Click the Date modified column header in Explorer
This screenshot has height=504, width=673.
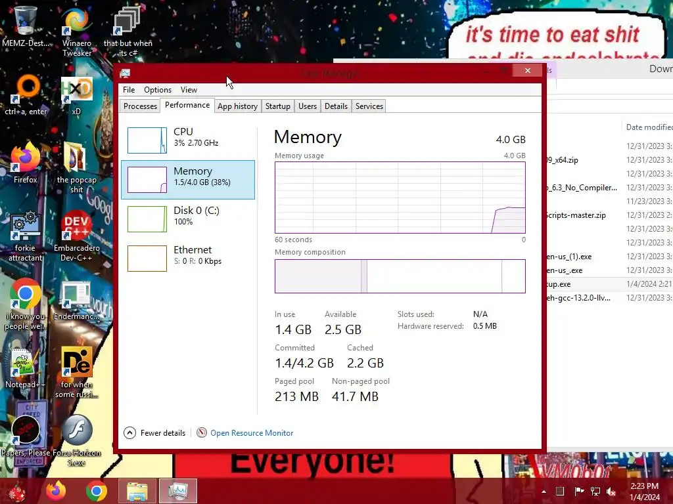(x=647, y=127)
